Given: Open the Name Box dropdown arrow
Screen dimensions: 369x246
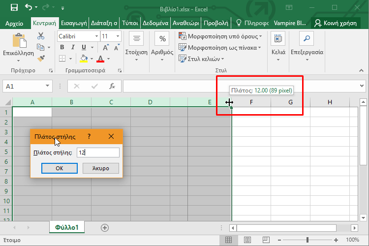Looking at the screenshot, I should point(48,86).
